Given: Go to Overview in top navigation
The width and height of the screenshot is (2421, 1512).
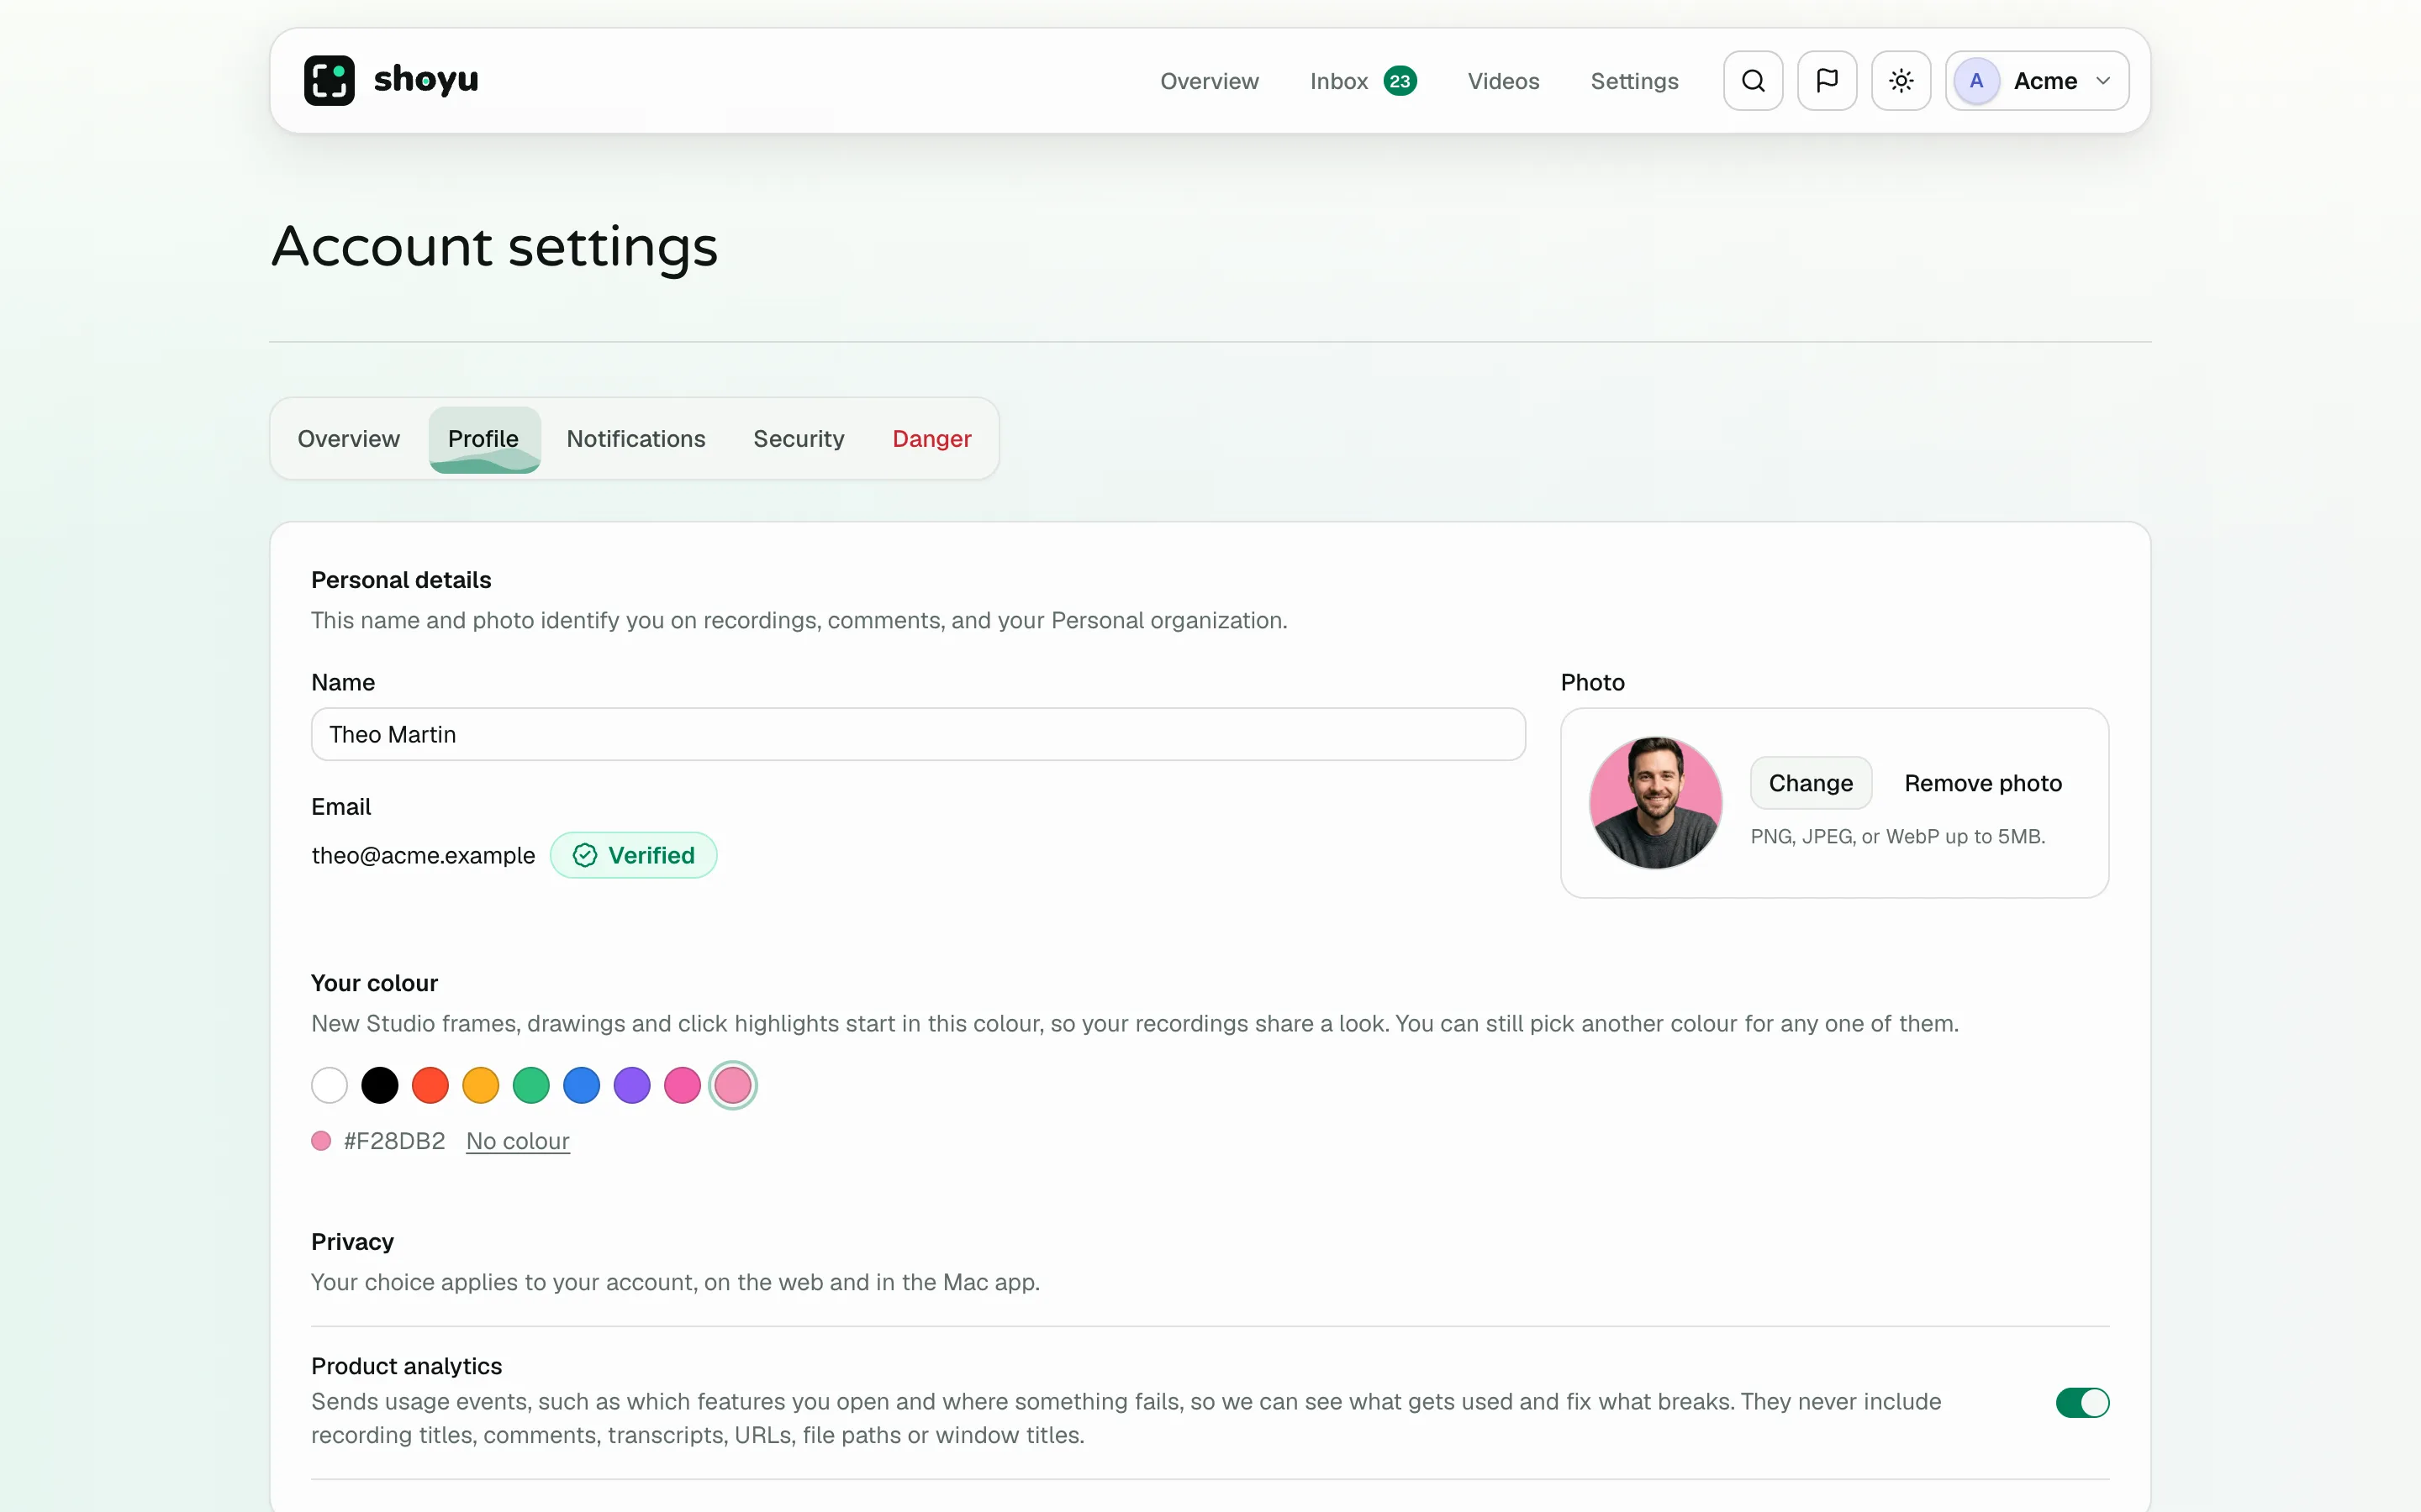Looking at the screenshot, I should pos(1209,81).
